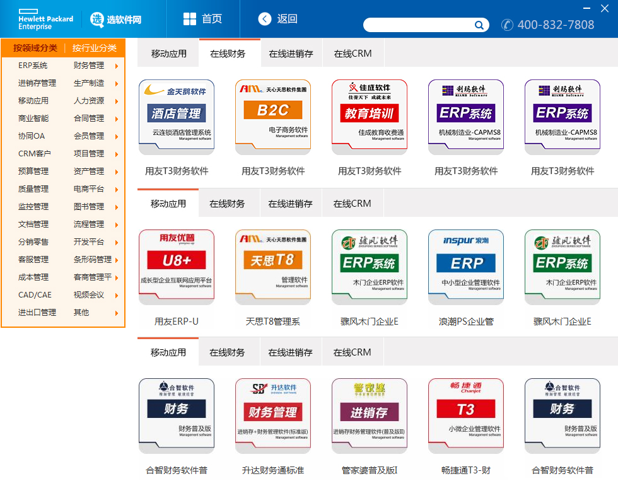
Task: Open the 开发平台 category
Action: click(x=89, y=242)
